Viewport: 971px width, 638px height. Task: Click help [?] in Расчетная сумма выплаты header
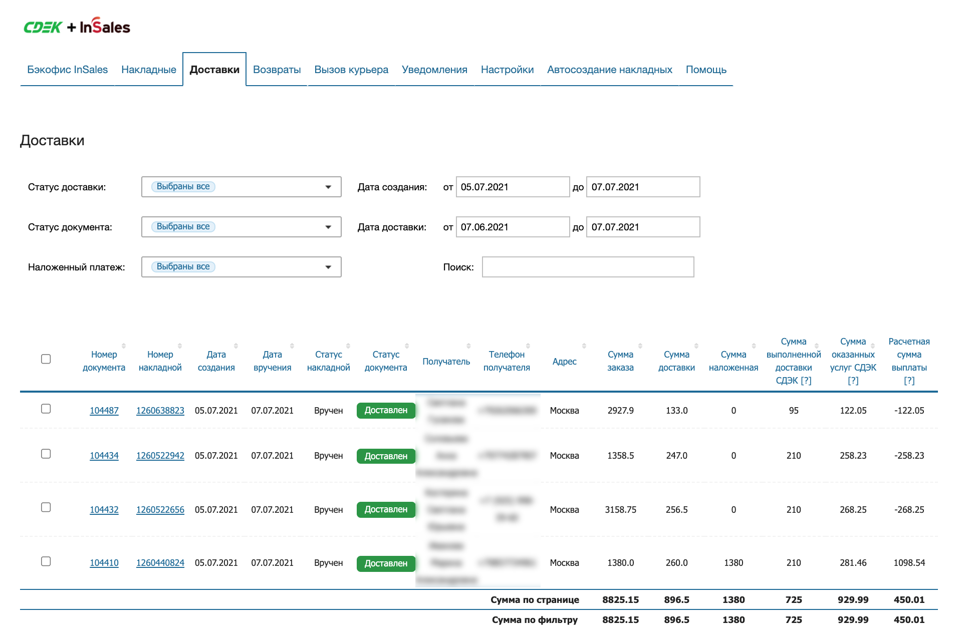tap(909, 381)
